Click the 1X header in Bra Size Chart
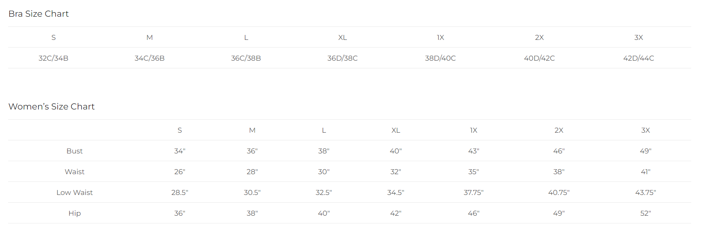727x234 pixels. (x=440, y=37)
